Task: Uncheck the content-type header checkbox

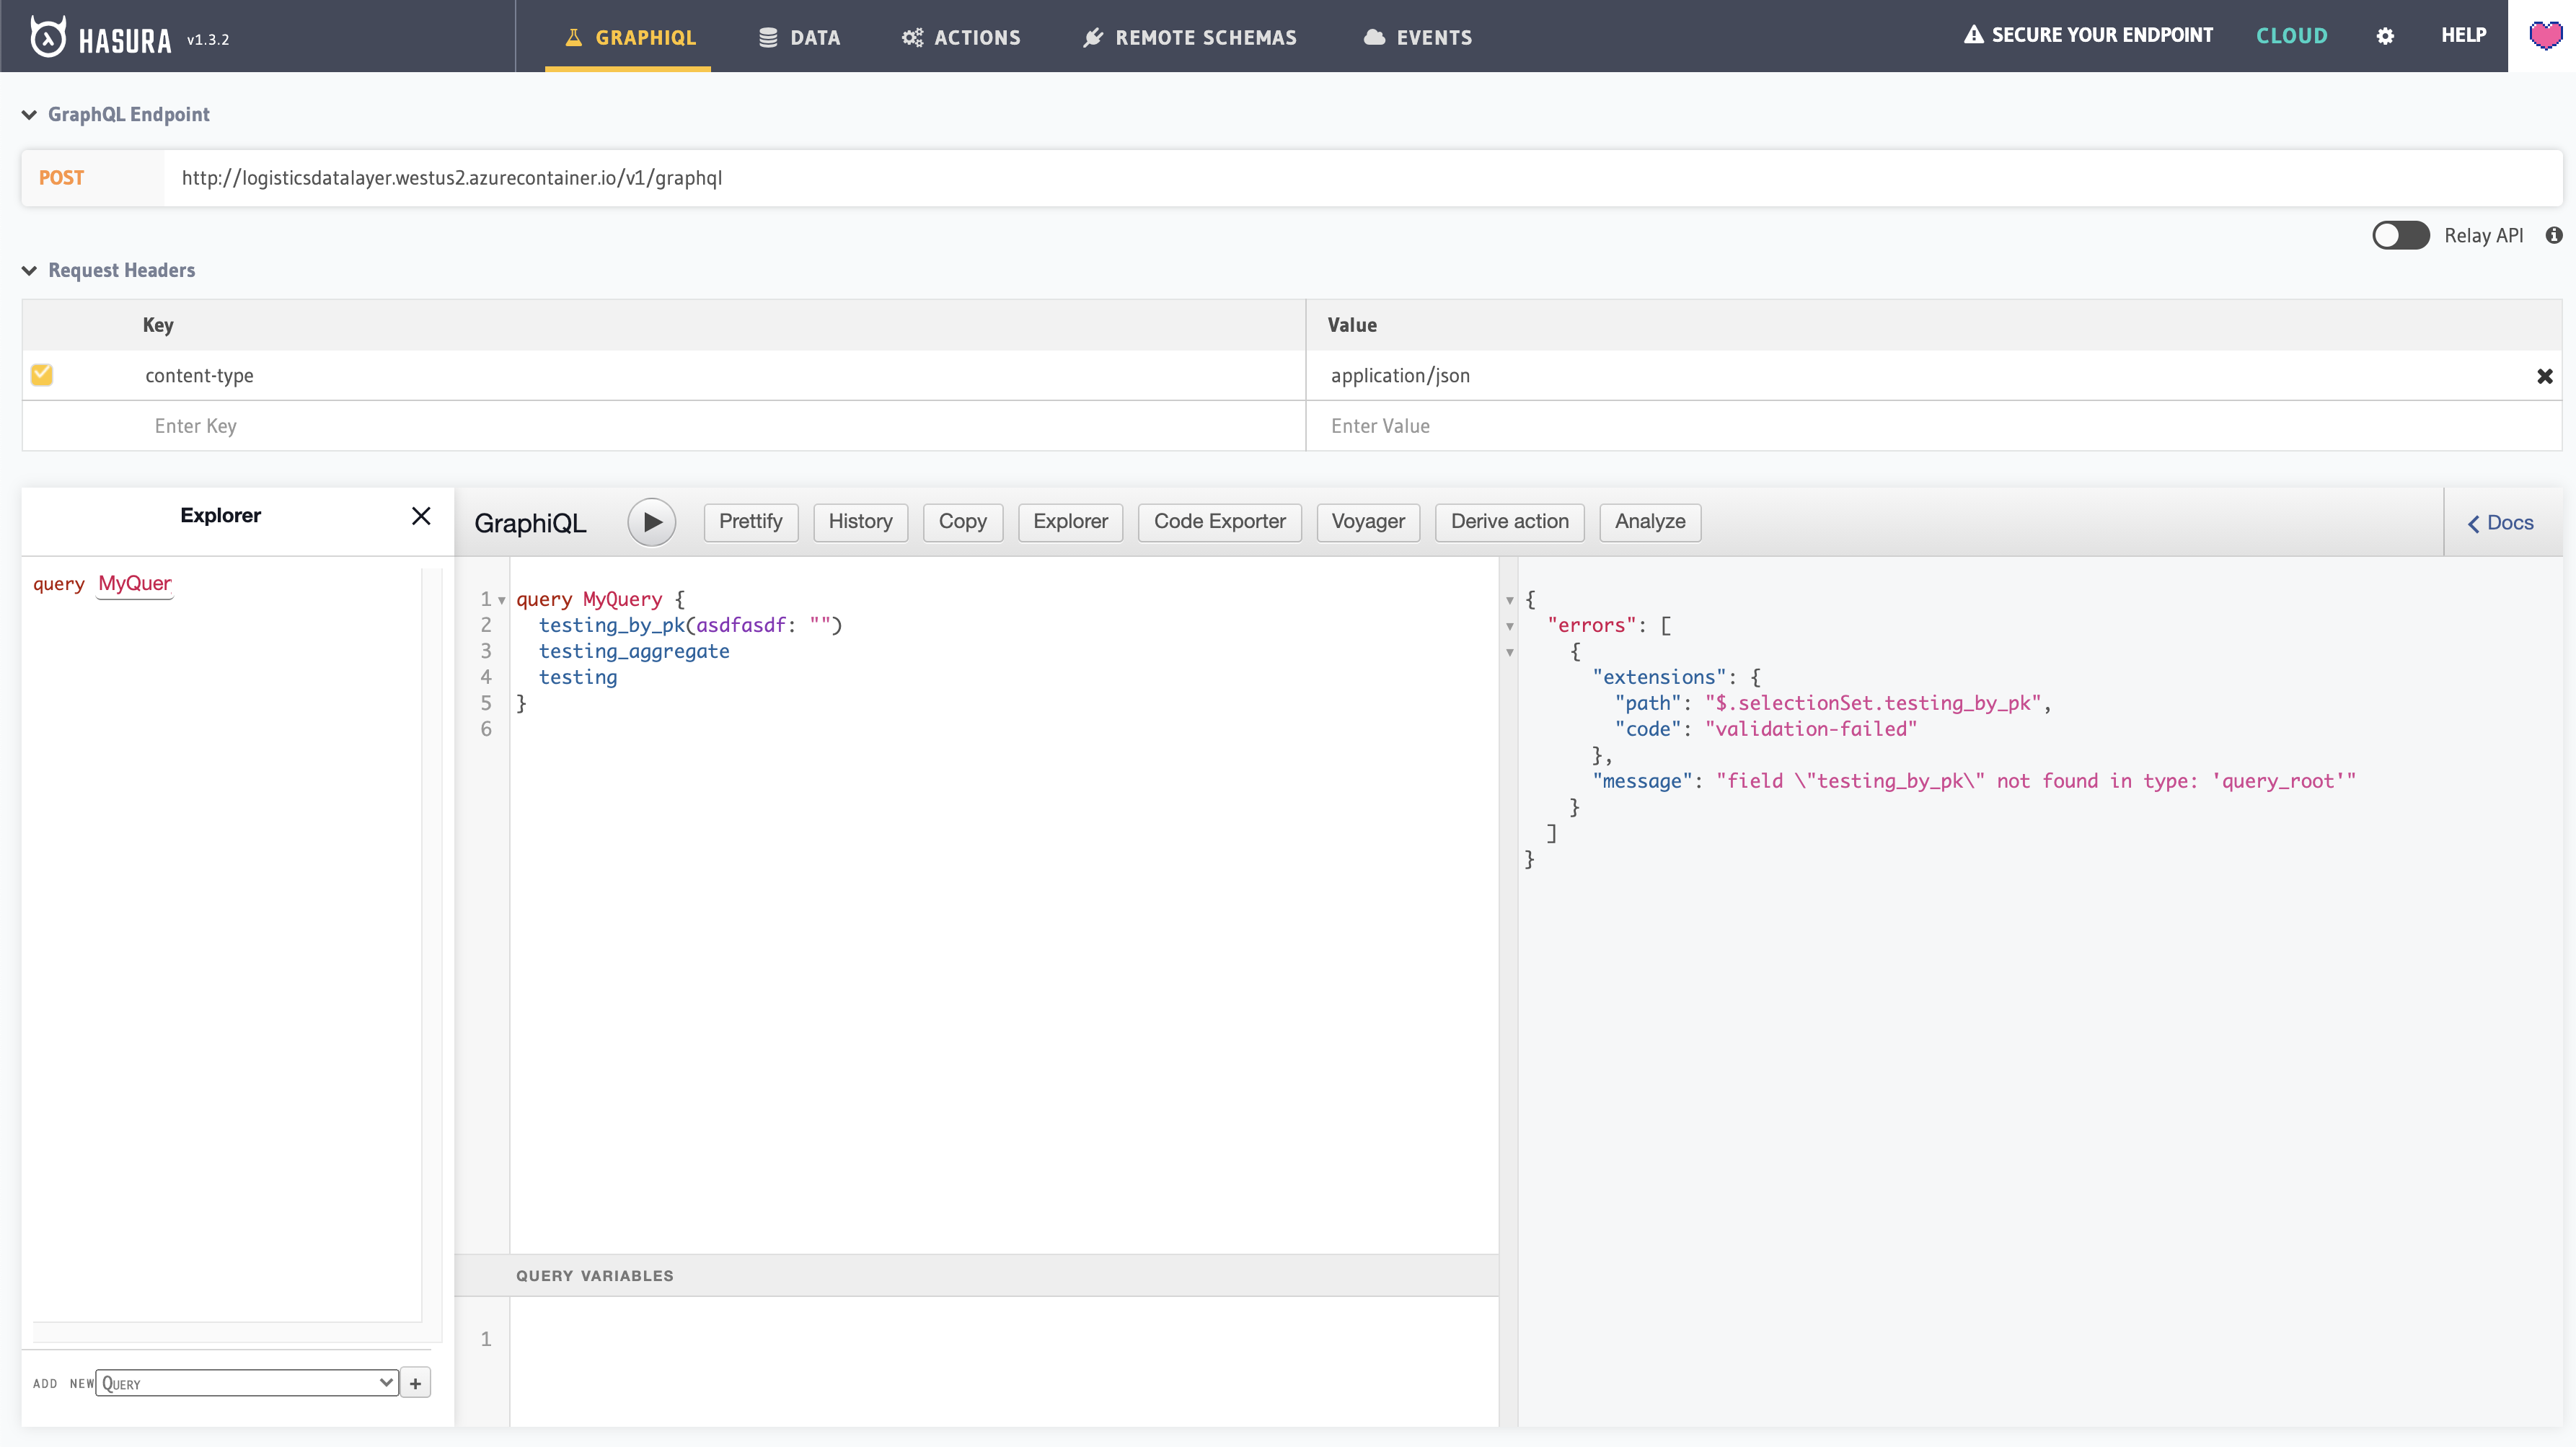Action: pos(42,375)
